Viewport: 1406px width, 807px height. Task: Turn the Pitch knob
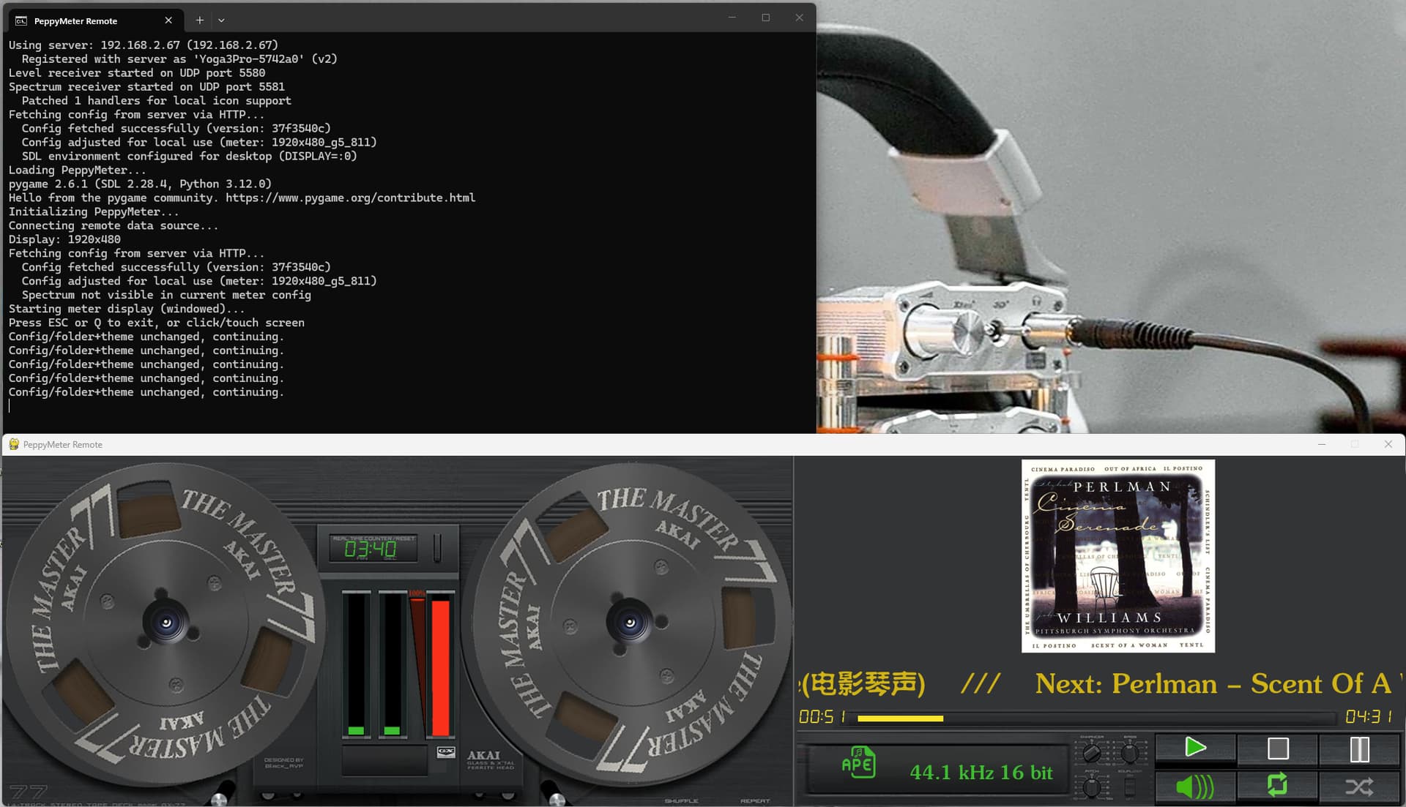click(1091, 788)
